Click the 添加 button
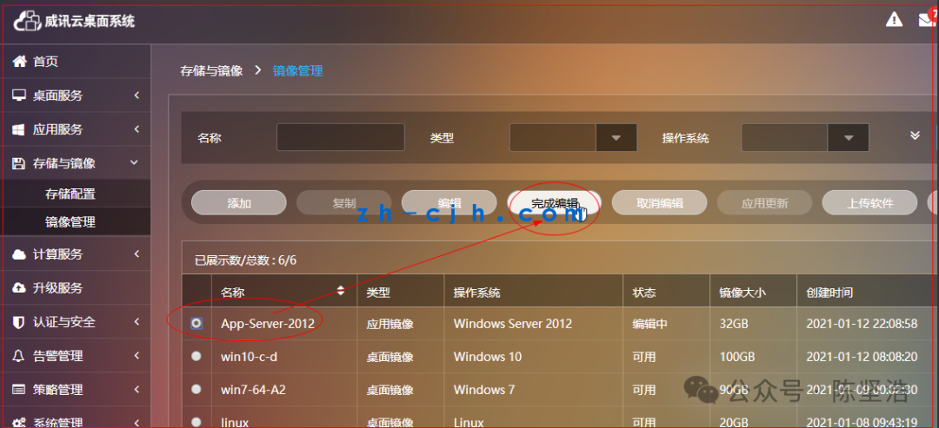The height and width of the screenshot is (428, 939). (x=239, y=202)
